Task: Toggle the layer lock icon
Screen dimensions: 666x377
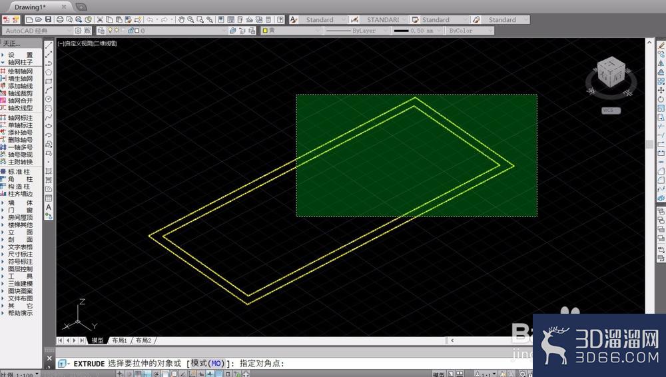Action: tap(131, 31)
